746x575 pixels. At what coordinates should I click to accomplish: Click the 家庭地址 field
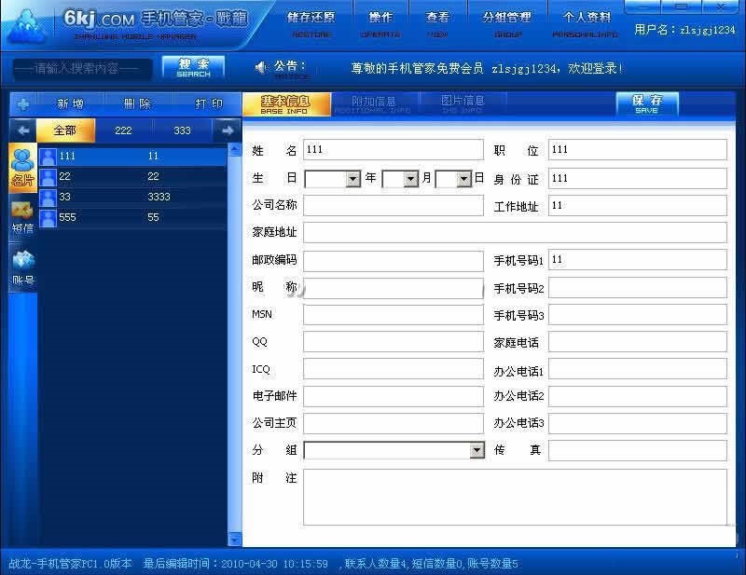tap(515, 233)
